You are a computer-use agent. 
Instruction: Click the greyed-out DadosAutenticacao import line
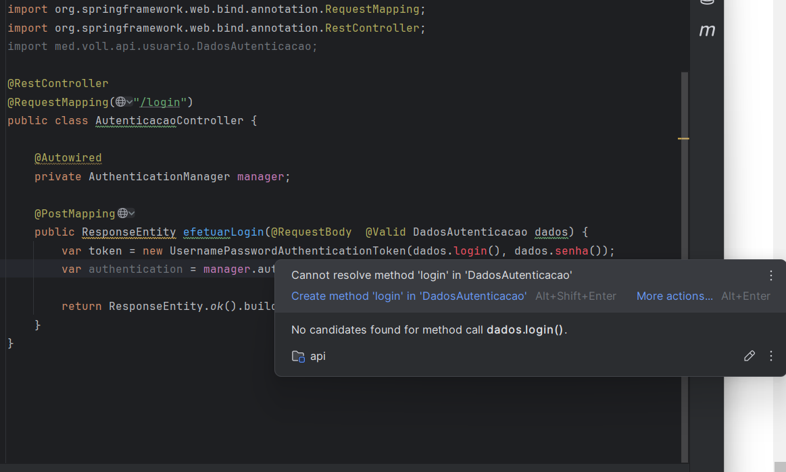[x=162, y=47]
